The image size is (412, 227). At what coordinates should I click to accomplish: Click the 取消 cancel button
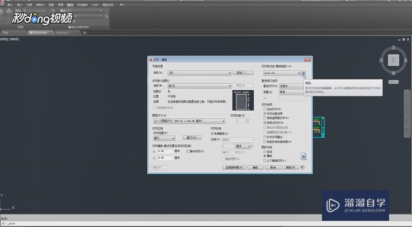273,167
